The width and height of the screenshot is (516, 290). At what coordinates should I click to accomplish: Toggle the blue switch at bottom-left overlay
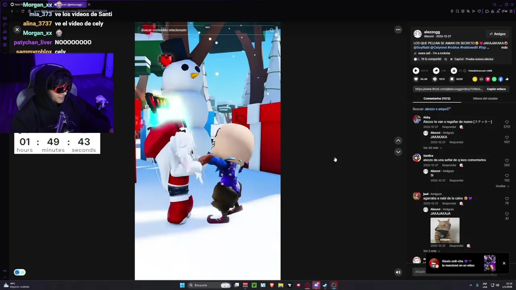[19, 272]
